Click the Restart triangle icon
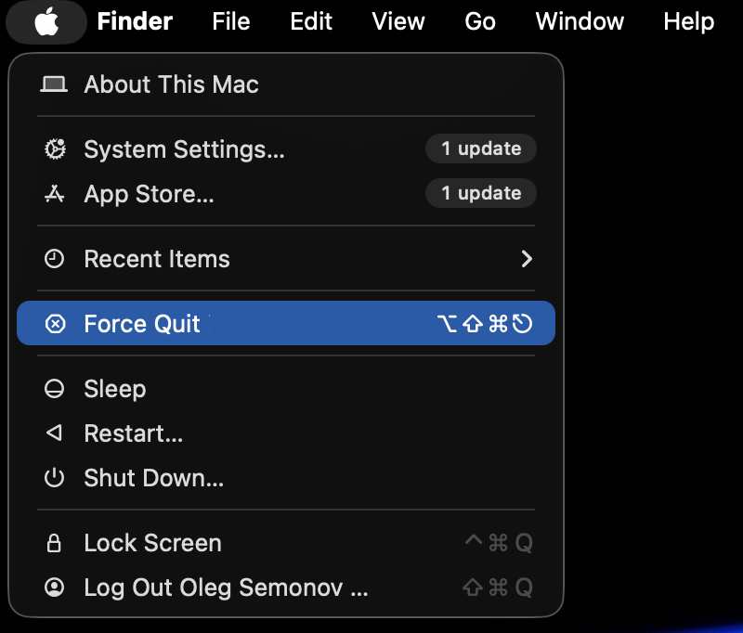The height and width of the screenshot is (633, 743). [x=55, y=433]
